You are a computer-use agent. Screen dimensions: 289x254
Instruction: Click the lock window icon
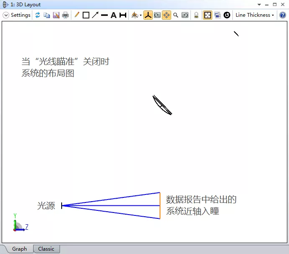coord(196,15)
